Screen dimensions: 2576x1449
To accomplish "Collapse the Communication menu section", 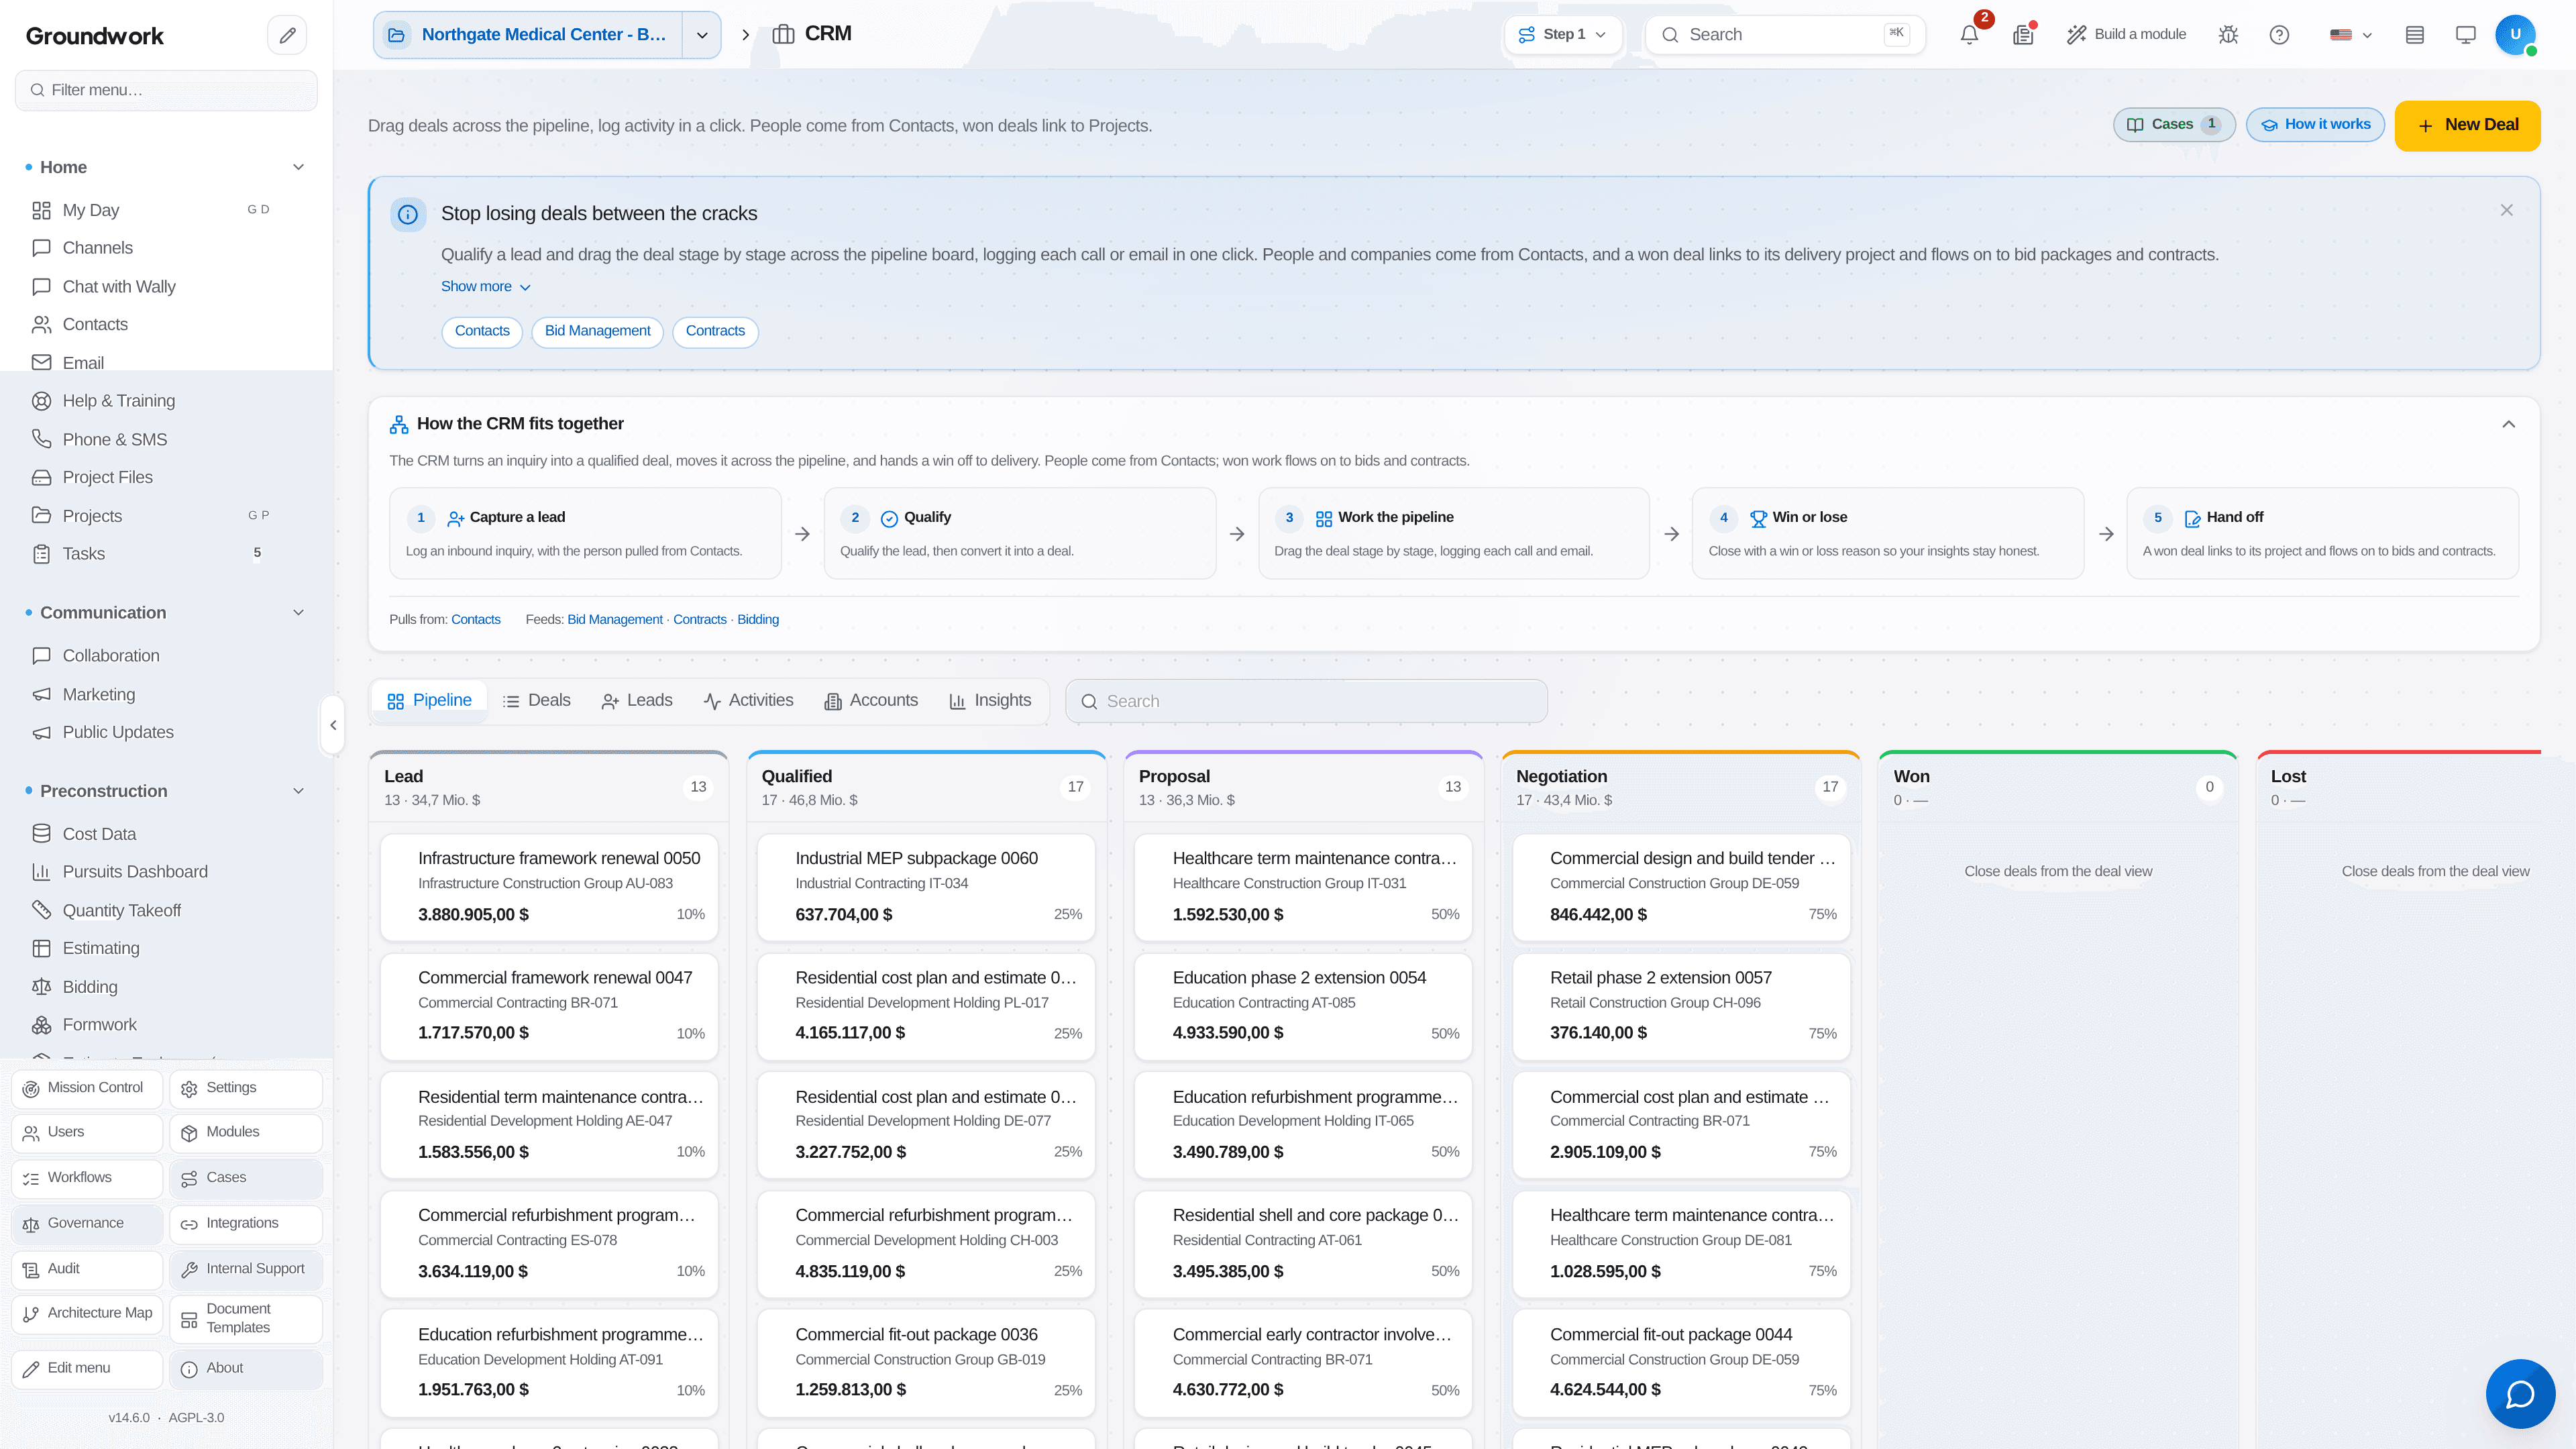I will (298, 613).
